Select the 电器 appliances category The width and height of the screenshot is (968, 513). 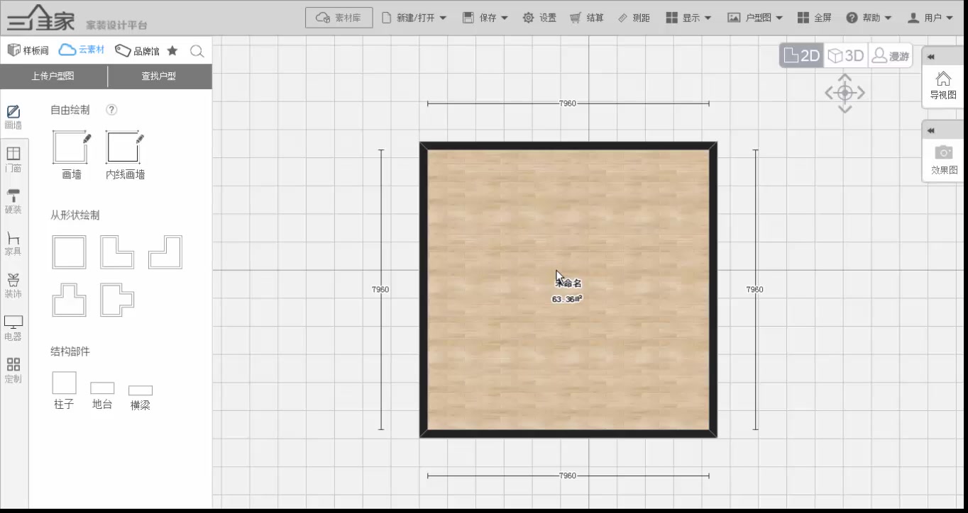(x=13, y=328)
